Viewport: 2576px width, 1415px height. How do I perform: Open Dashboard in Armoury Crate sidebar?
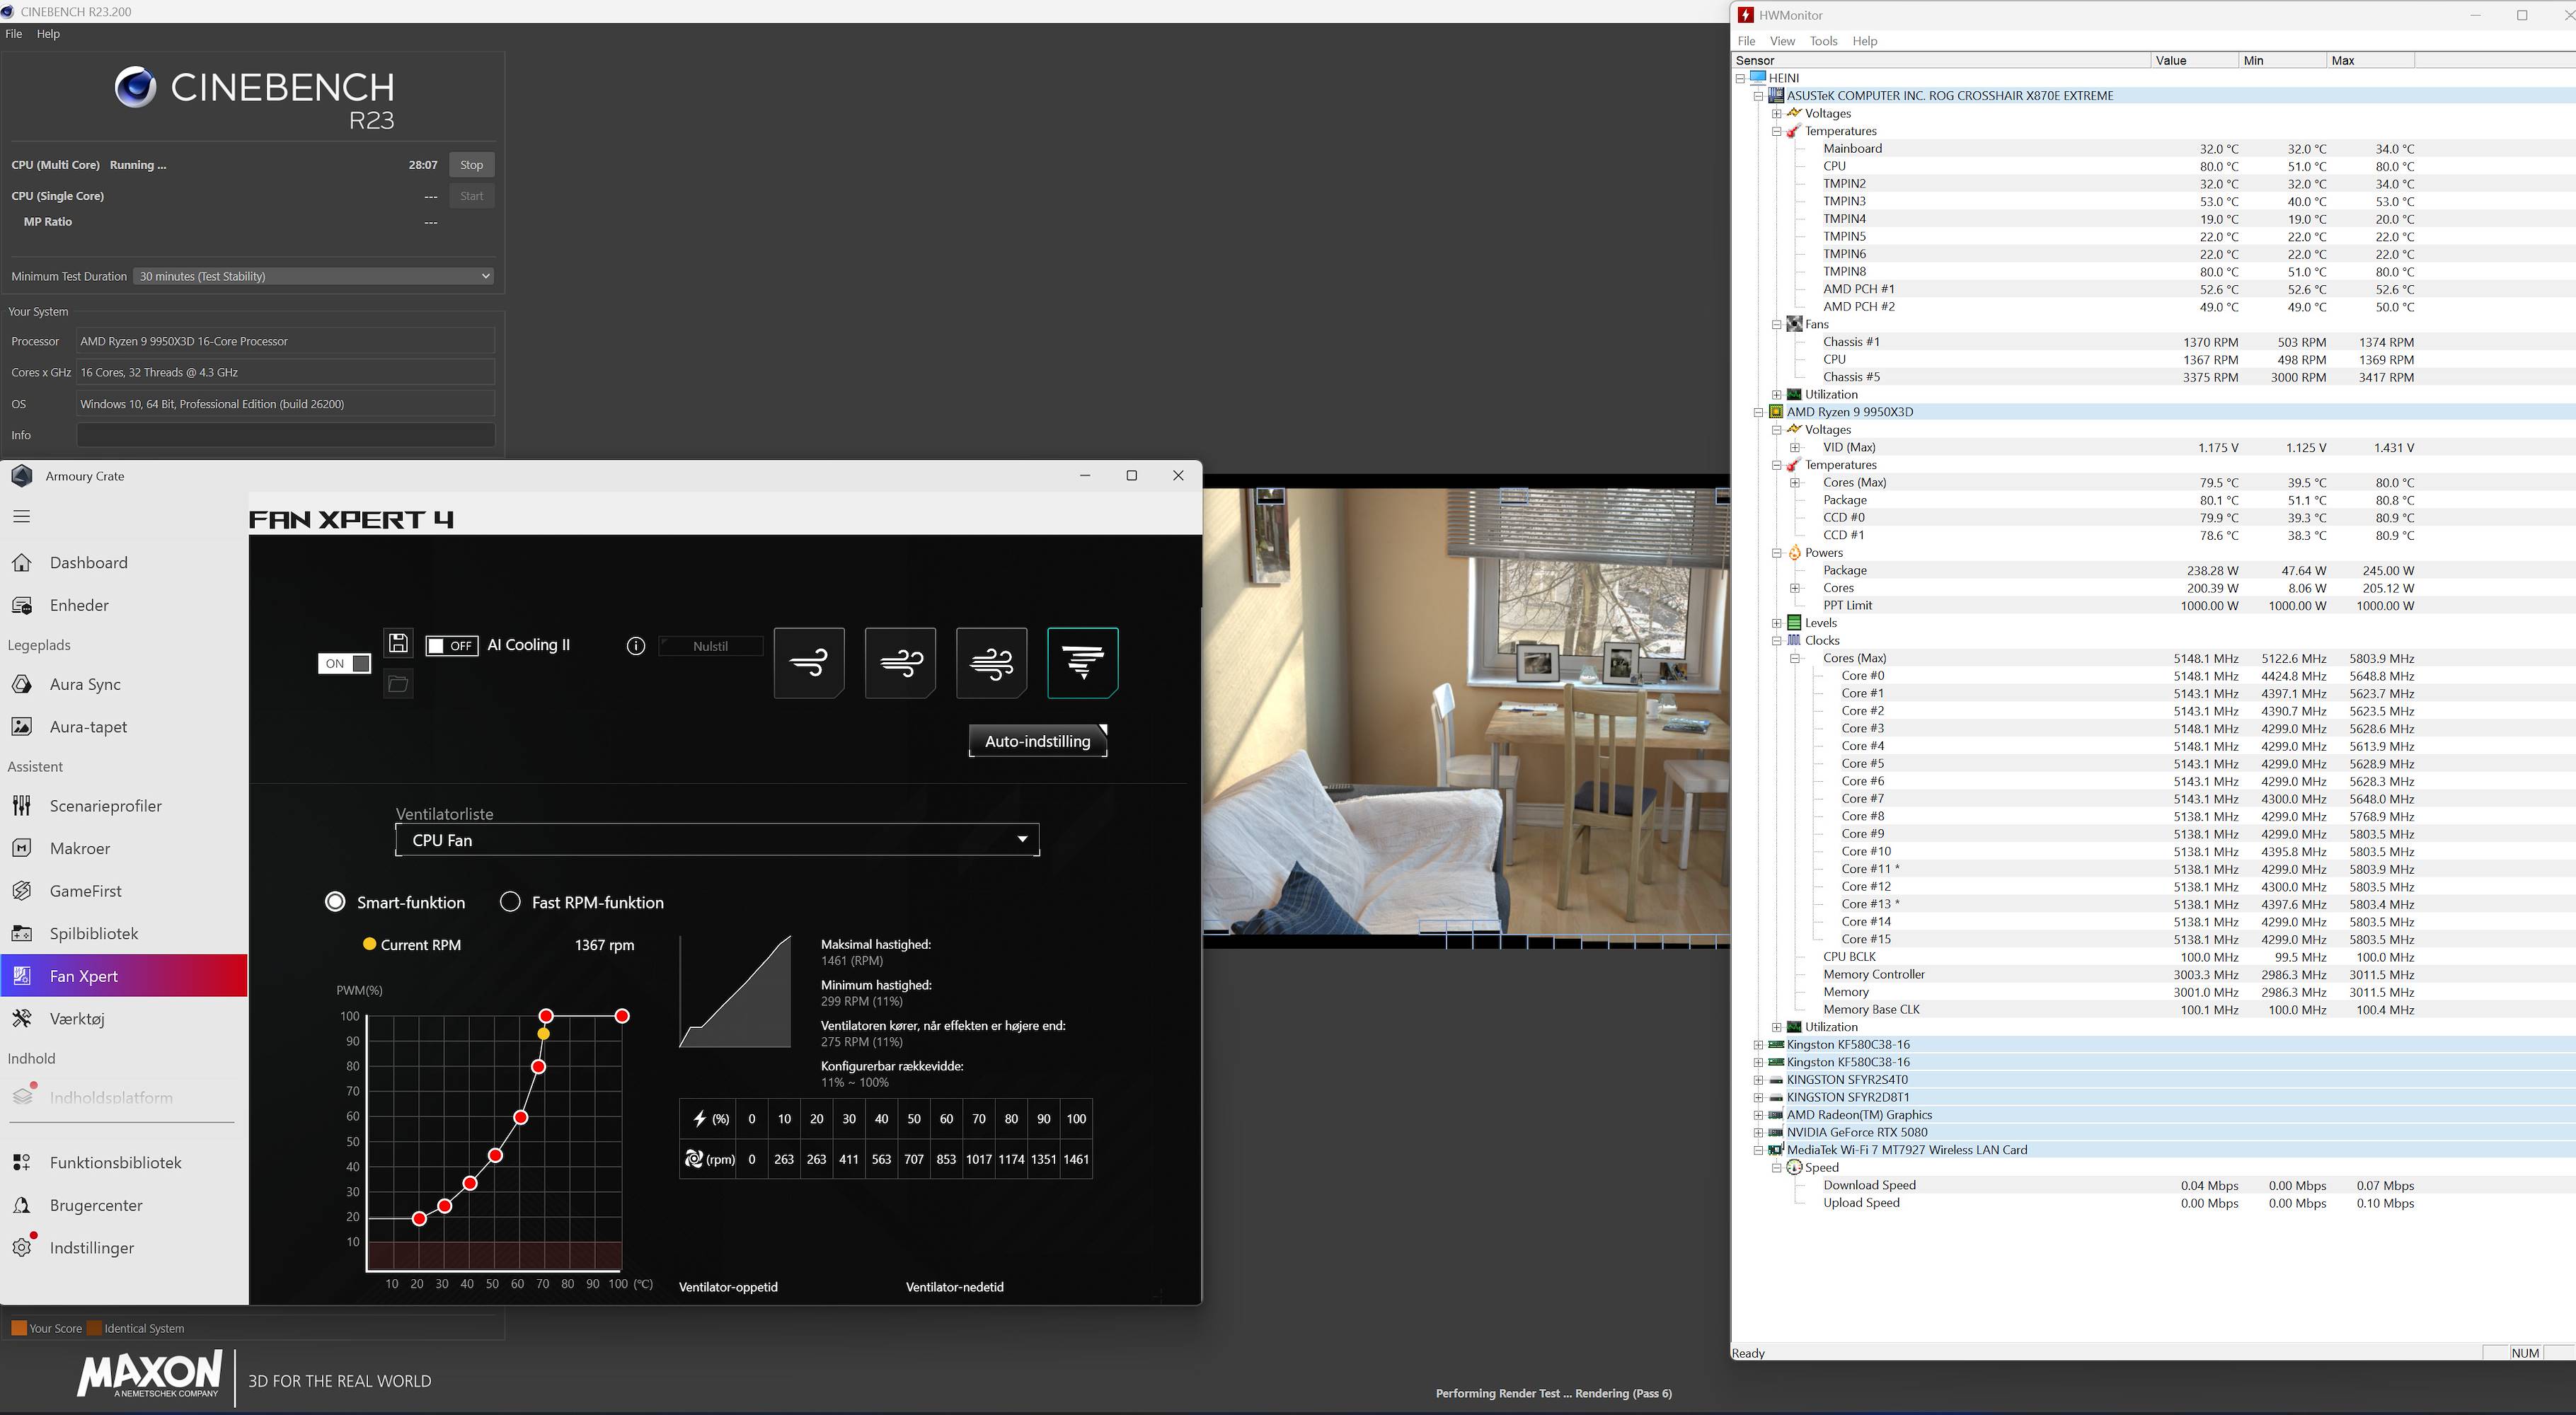tap(123, 563)
